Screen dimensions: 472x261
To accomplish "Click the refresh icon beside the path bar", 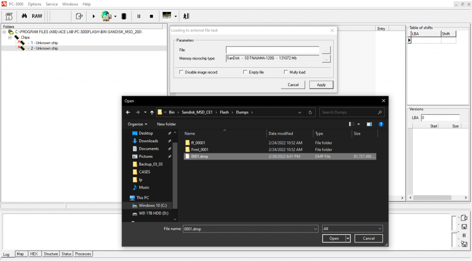I will (x=311, y=112).
